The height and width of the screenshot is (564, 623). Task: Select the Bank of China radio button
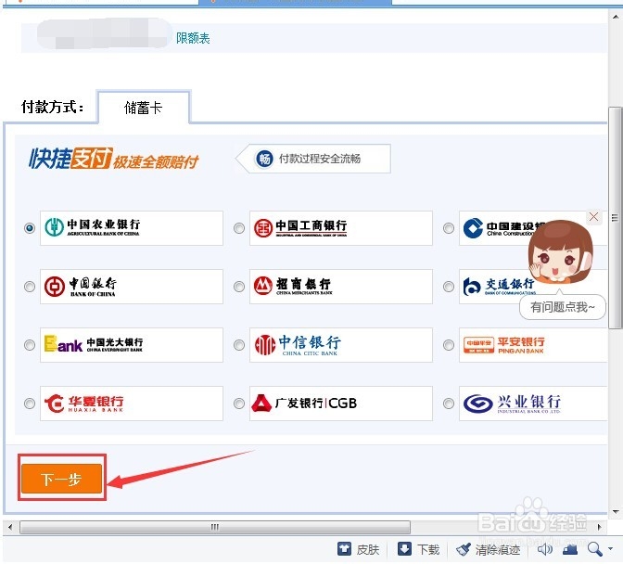coord(30,287)
